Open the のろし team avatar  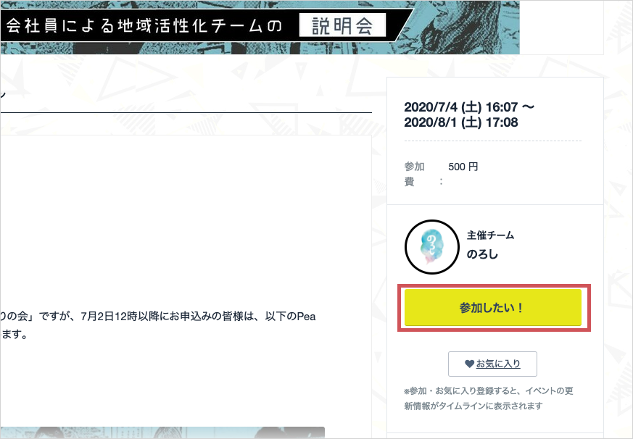tap(432, 247)
